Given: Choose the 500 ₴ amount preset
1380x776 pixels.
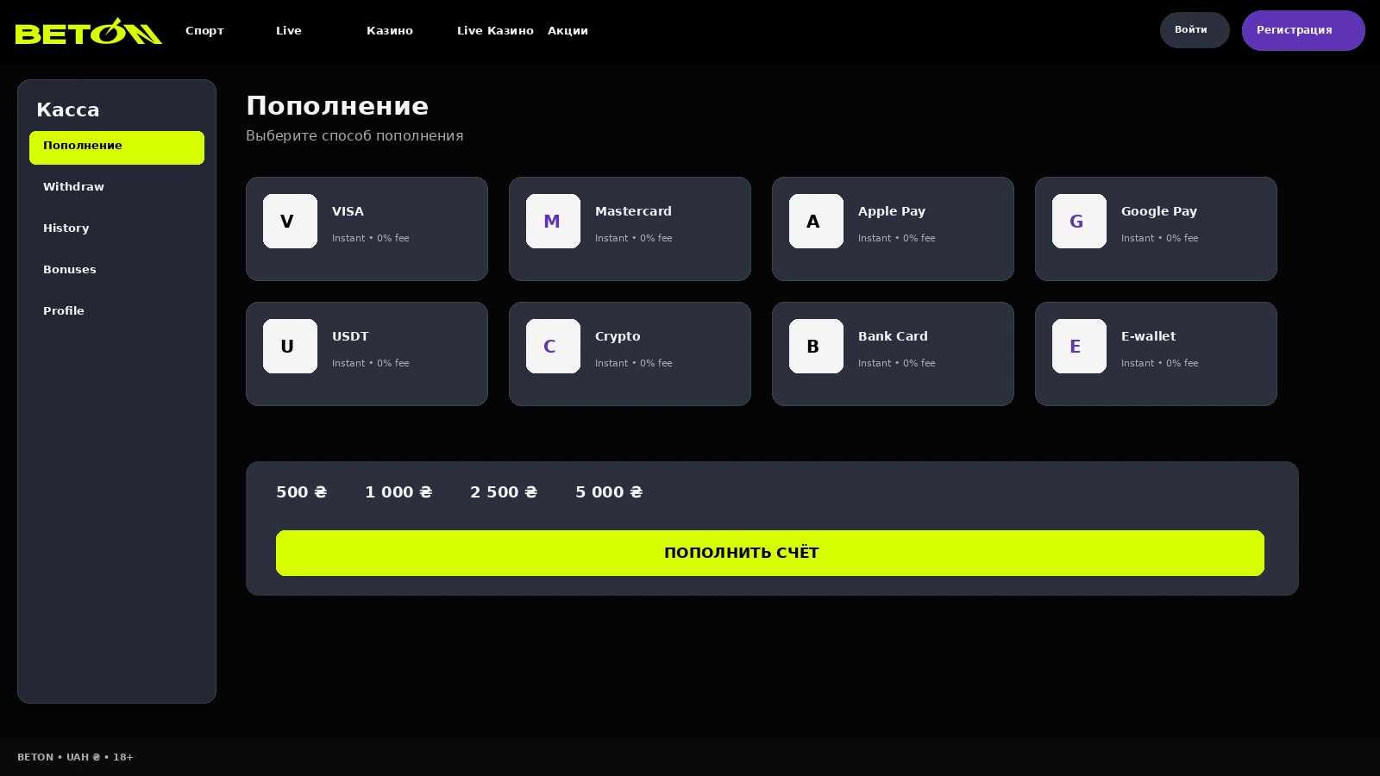Looking at the screenshot, I should tap(302, 492).
